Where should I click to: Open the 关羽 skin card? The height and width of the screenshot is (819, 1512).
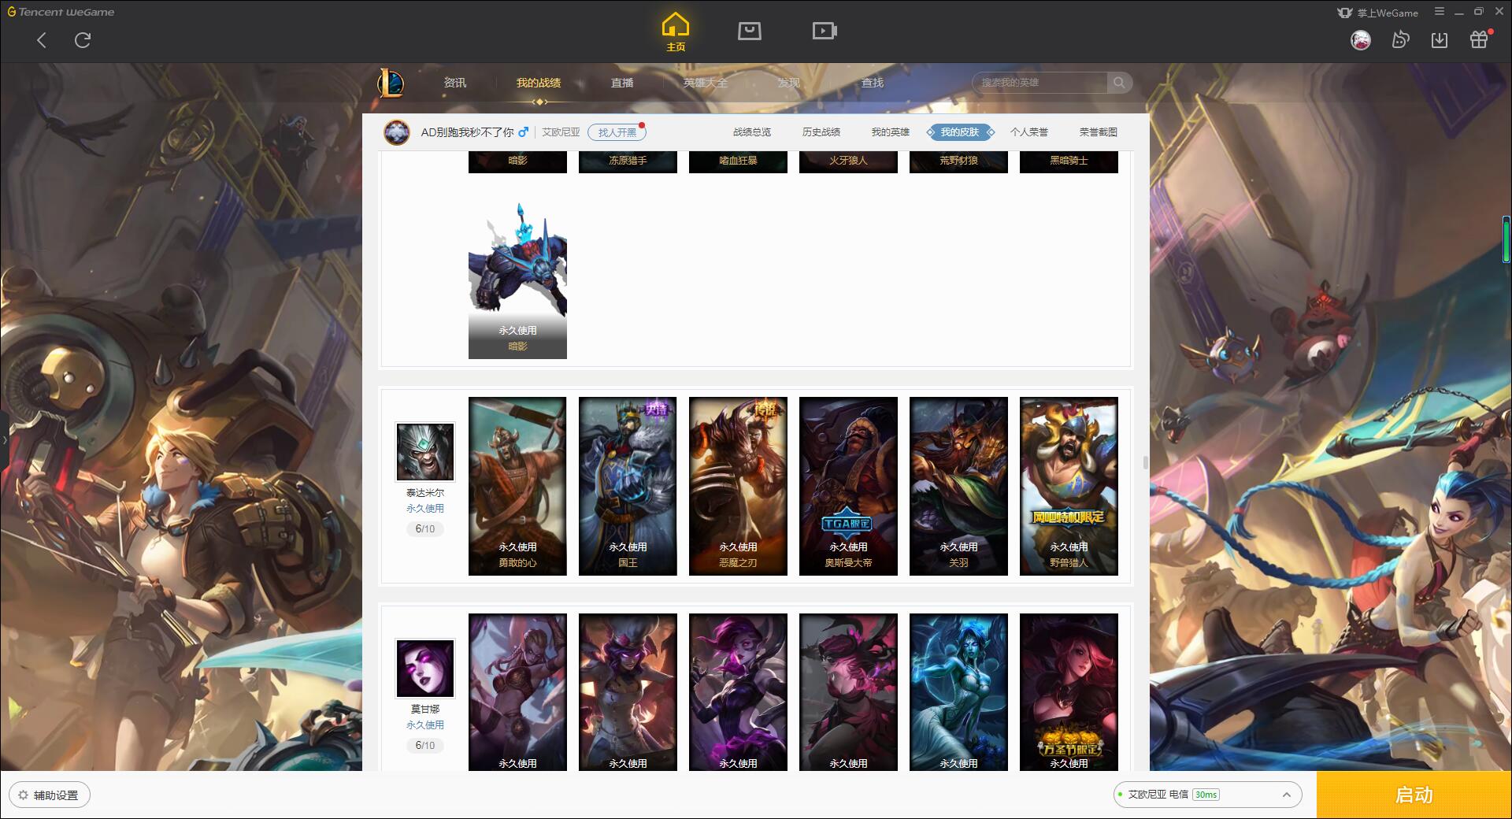[958, 486]
